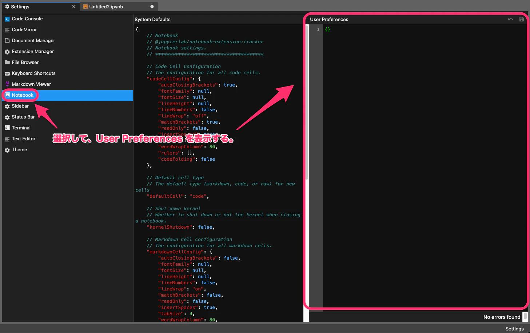
Task: Click the "User Preferences" panel heading
Action: click(x=329, y=20)
